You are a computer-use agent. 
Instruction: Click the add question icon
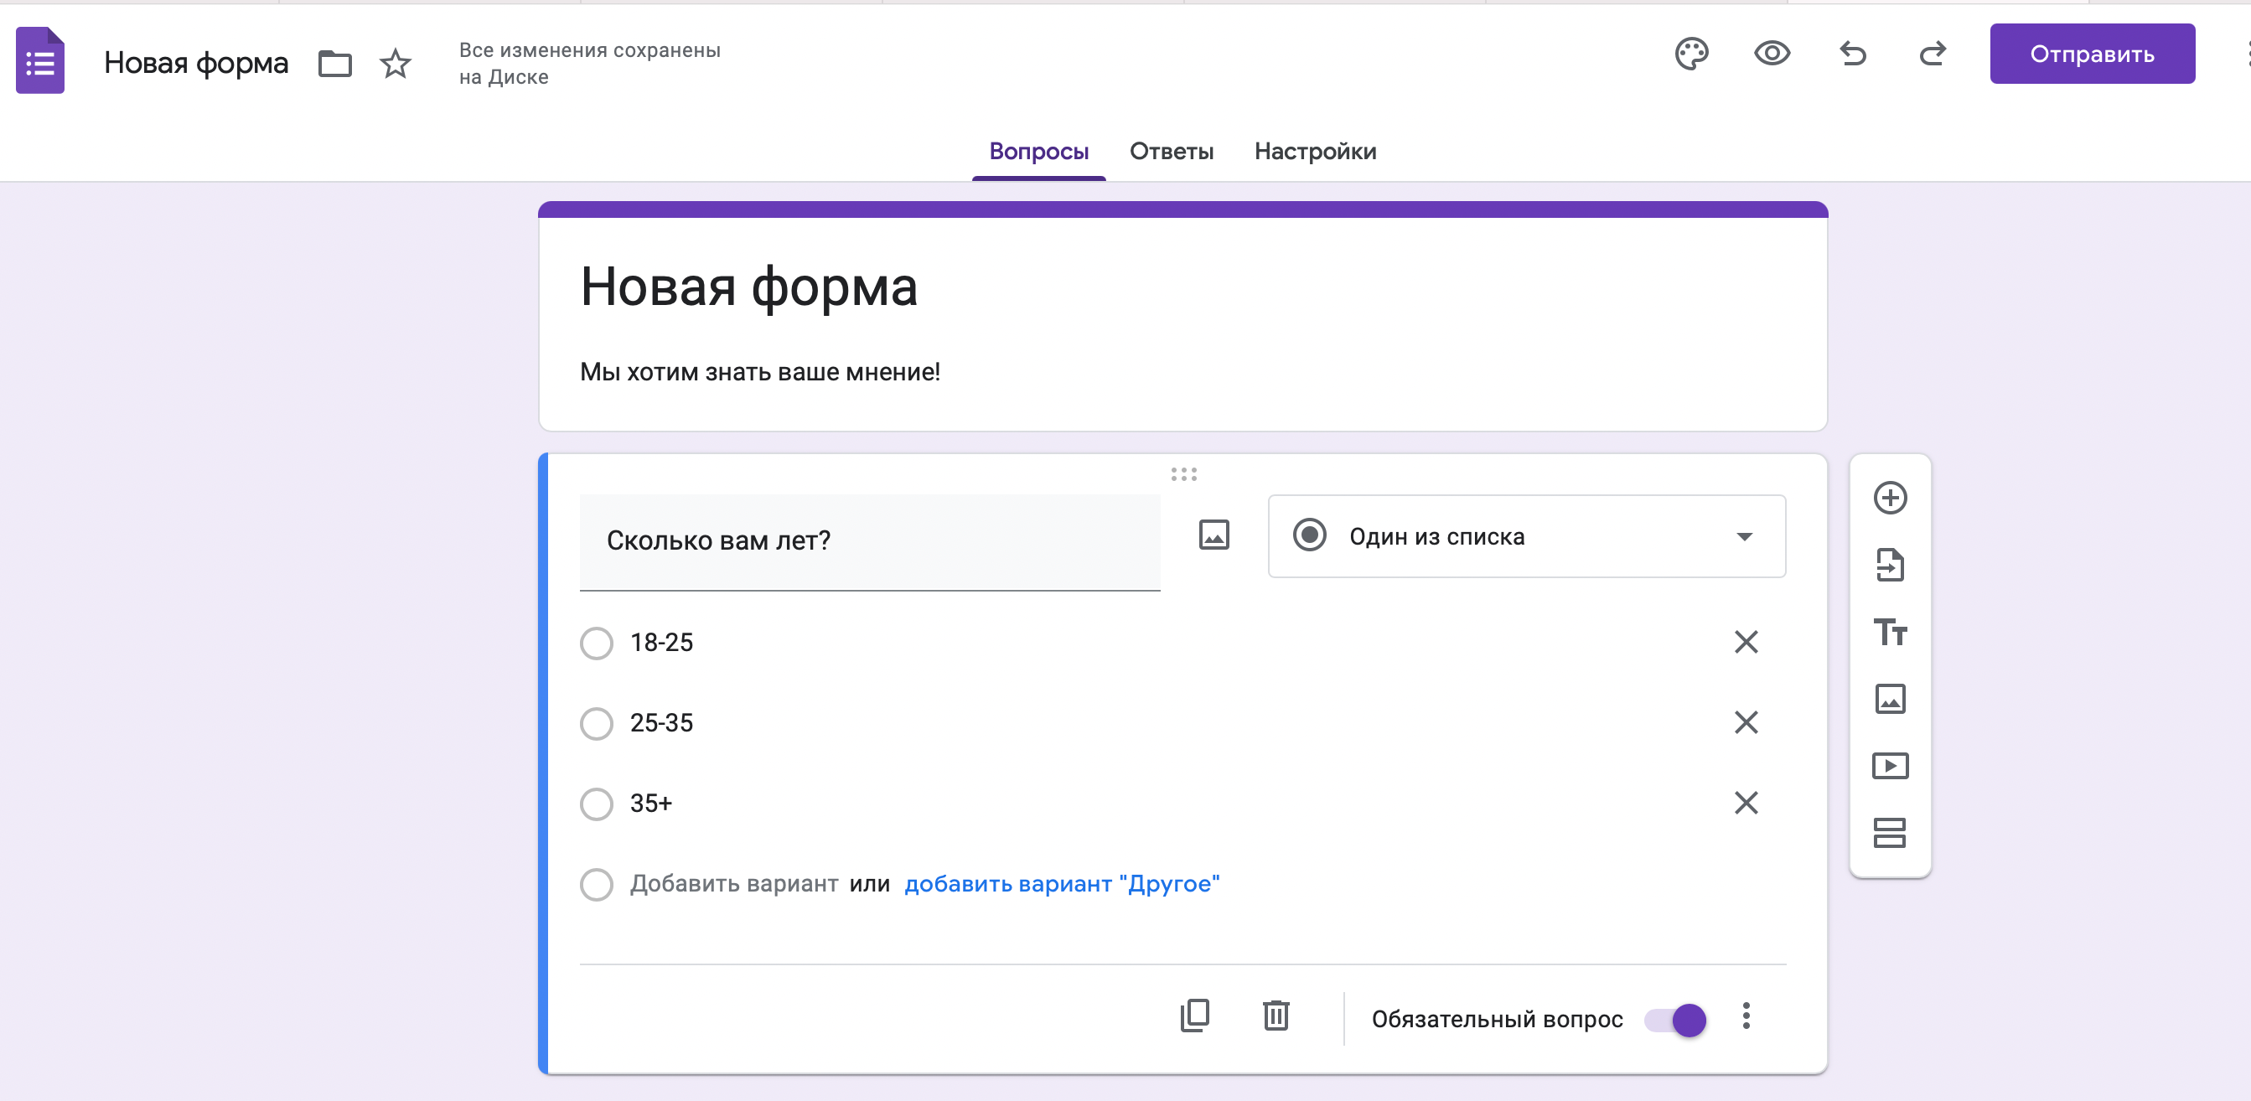coord(1889,498)
